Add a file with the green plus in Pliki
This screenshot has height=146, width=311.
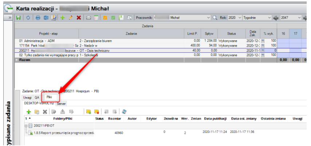coord(28,112)
